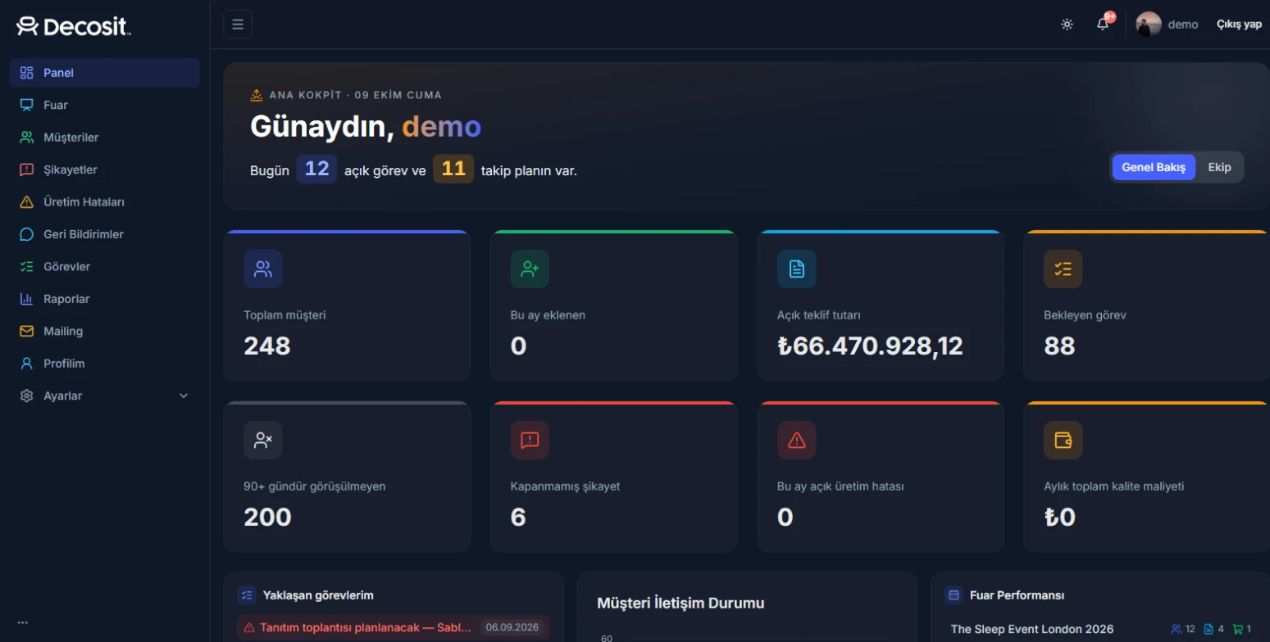The image size is (1270, 642).
Task: Toggle the light/dark theme sun icon
Action: 1067,25
